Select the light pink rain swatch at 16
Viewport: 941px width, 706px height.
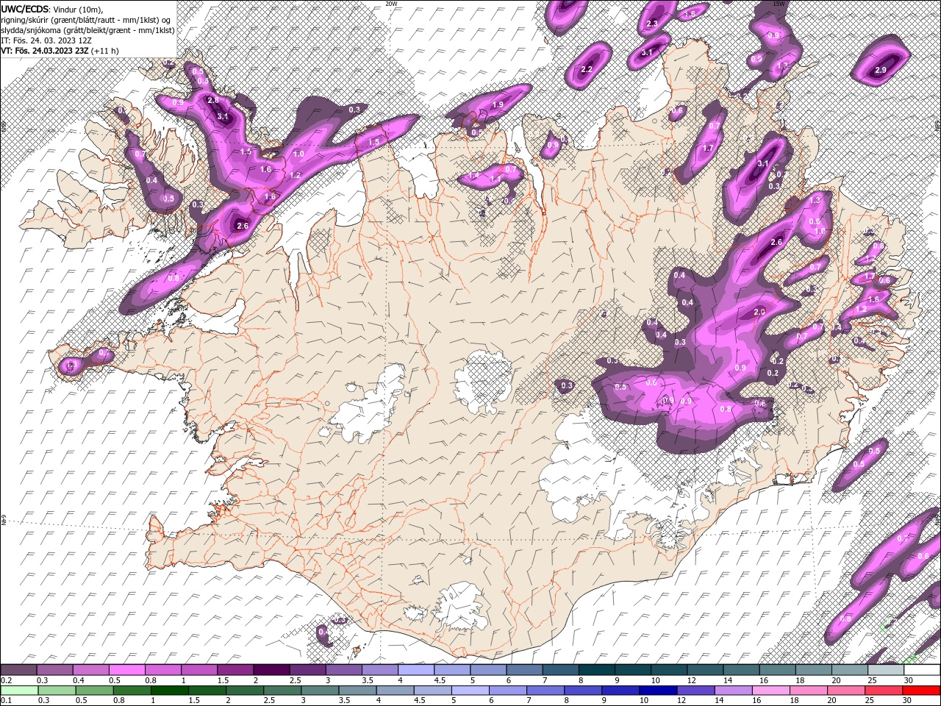point(771,691)
